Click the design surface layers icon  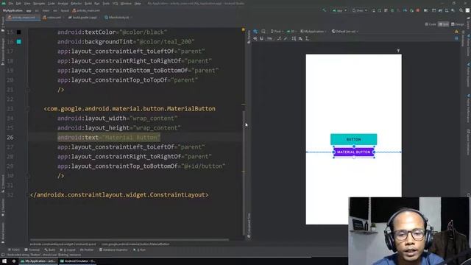[255, 31]
